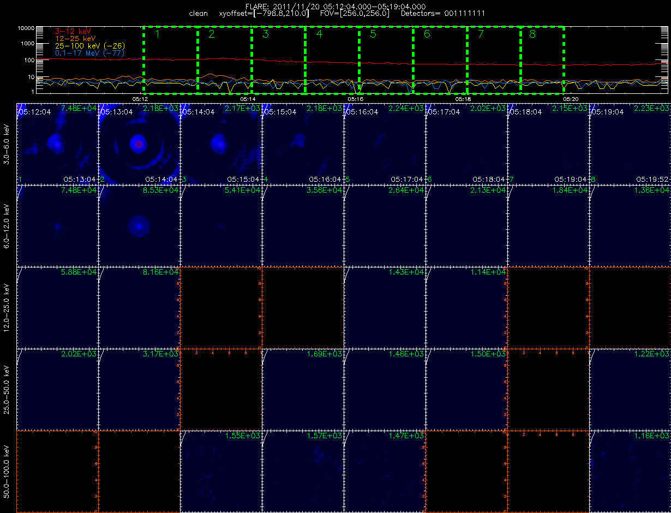The height and width of the screenshot is (513, 671).
Task: Open the 3-6 keV image with red-centered source
Action: (139, 144)
